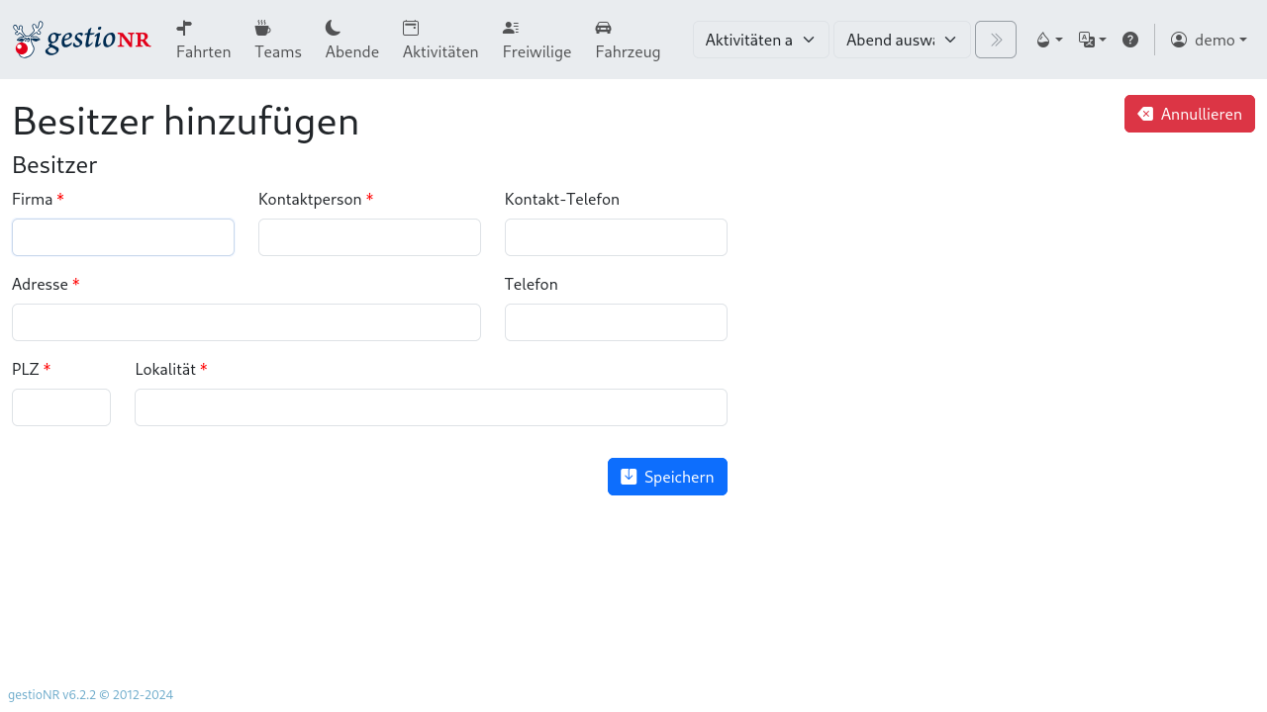
Task: Expand the double-chevron navigation button
Action: pos(995,39)
